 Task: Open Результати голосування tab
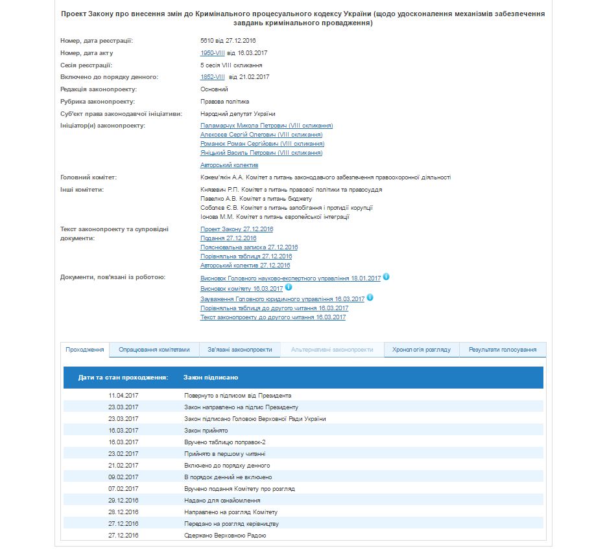click(x=503, y=350)
